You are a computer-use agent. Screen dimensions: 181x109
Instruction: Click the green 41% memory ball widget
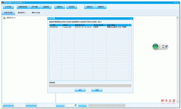coord(155,46)
